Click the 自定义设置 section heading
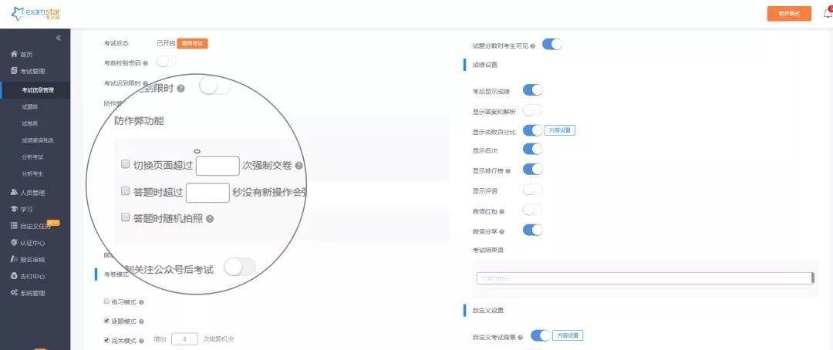 point(487,310)
